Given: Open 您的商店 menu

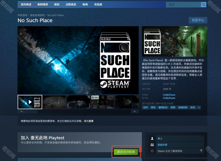Looking at the screenshot, I should point(26,4).
